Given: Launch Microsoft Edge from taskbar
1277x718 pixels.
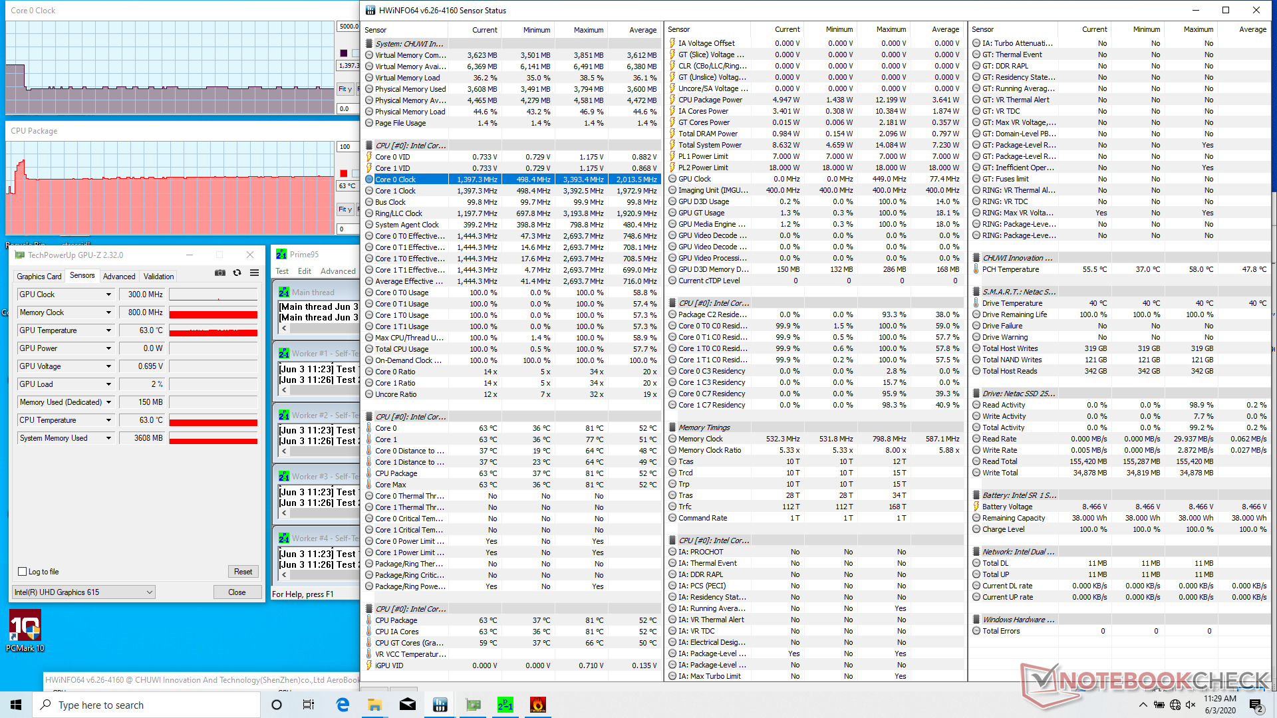Looking at the screenshot, I should pos(343,705).
